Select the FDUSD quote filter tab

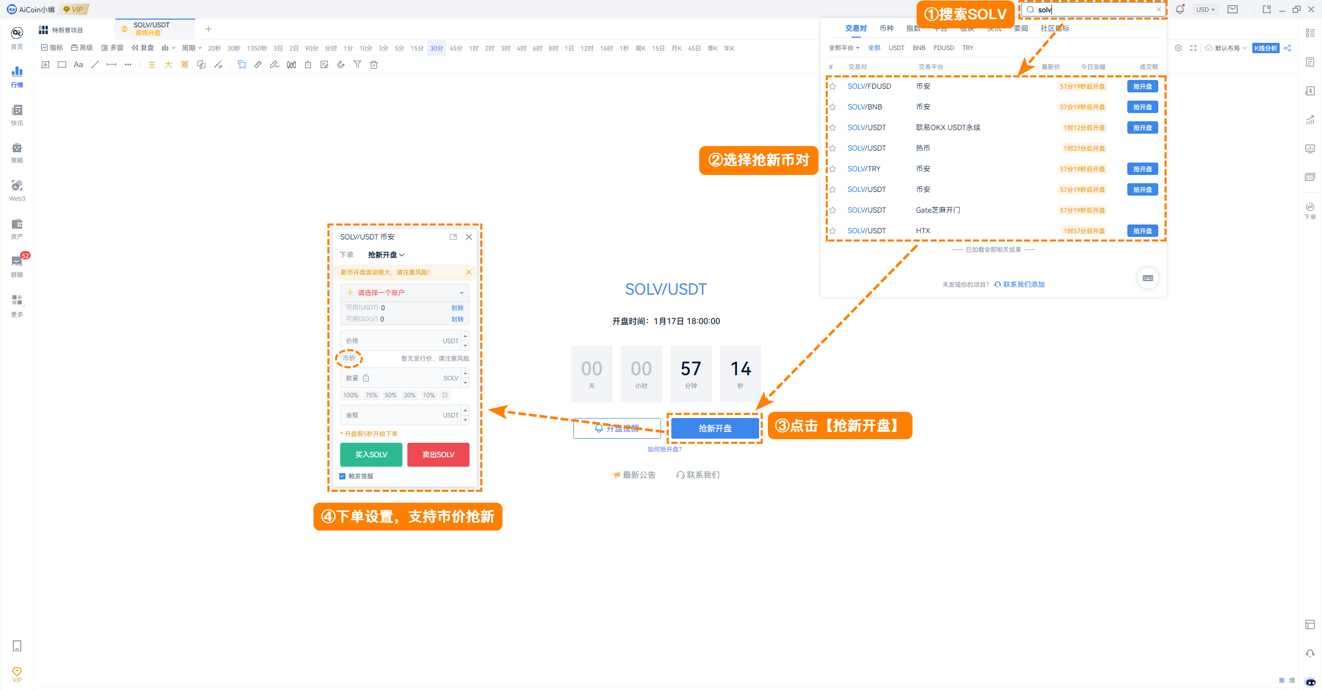tap(944, 48)
